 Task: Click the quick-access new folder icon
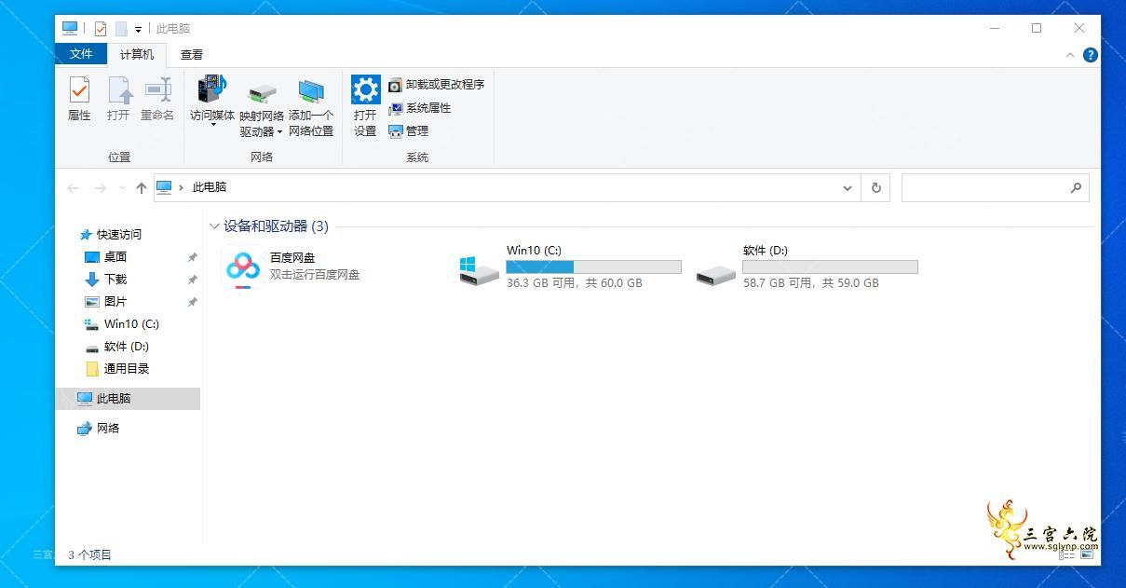121,29
